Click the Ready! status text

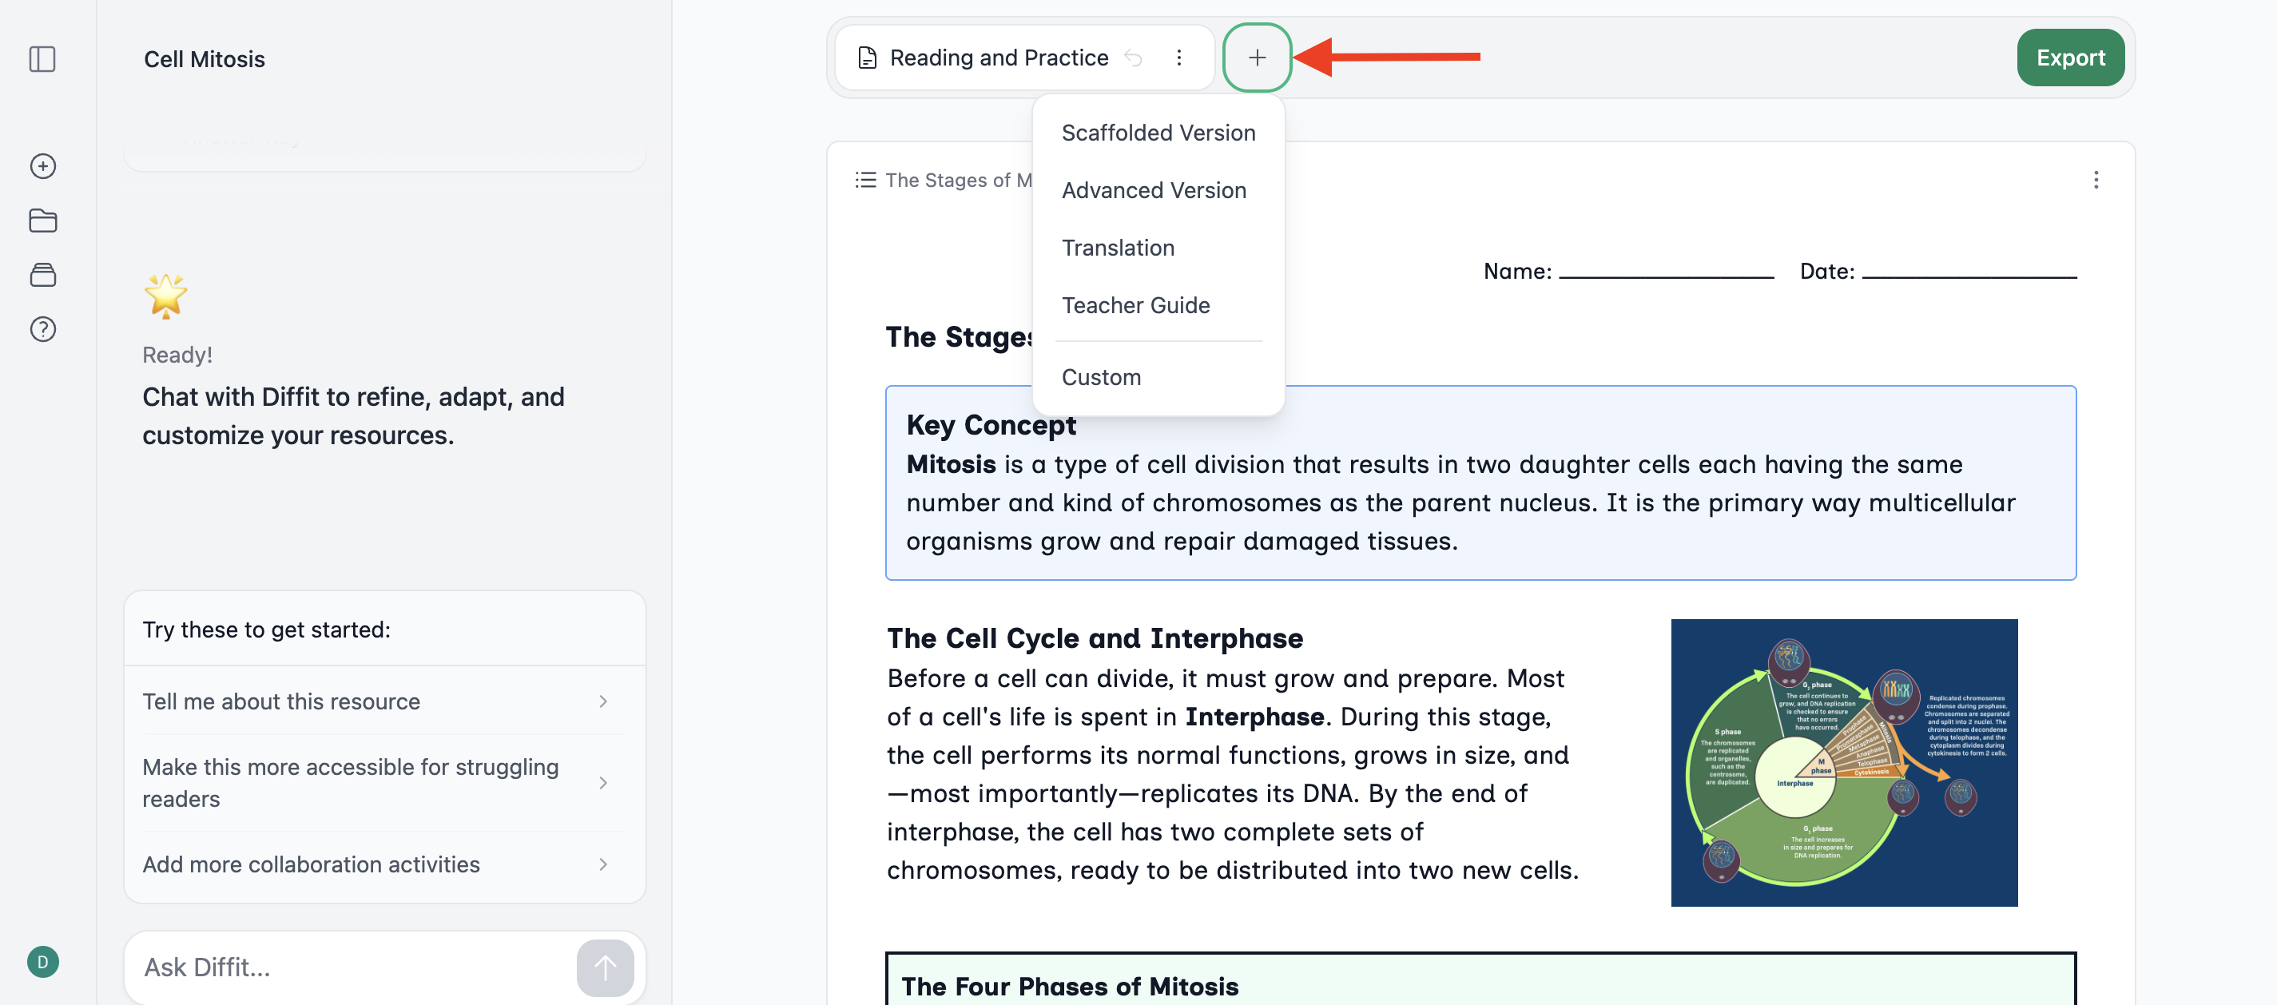click(177, 355)
